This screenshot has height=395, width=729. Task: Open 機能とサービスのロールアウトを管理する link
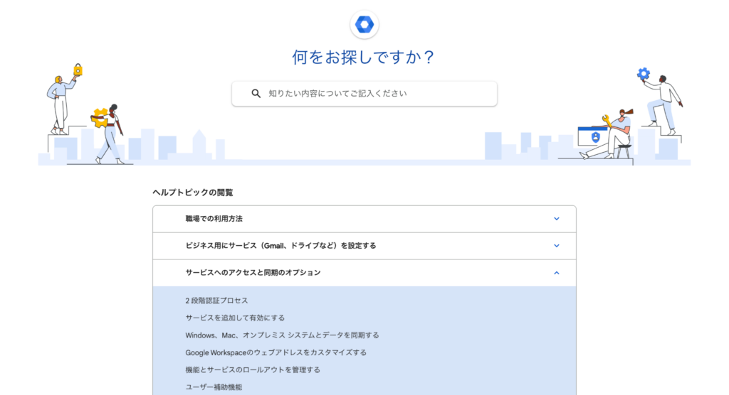click(253, 369)
